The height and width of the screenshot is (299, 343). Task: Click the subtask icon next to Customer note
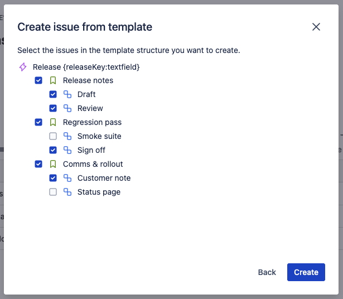(67, 178)
